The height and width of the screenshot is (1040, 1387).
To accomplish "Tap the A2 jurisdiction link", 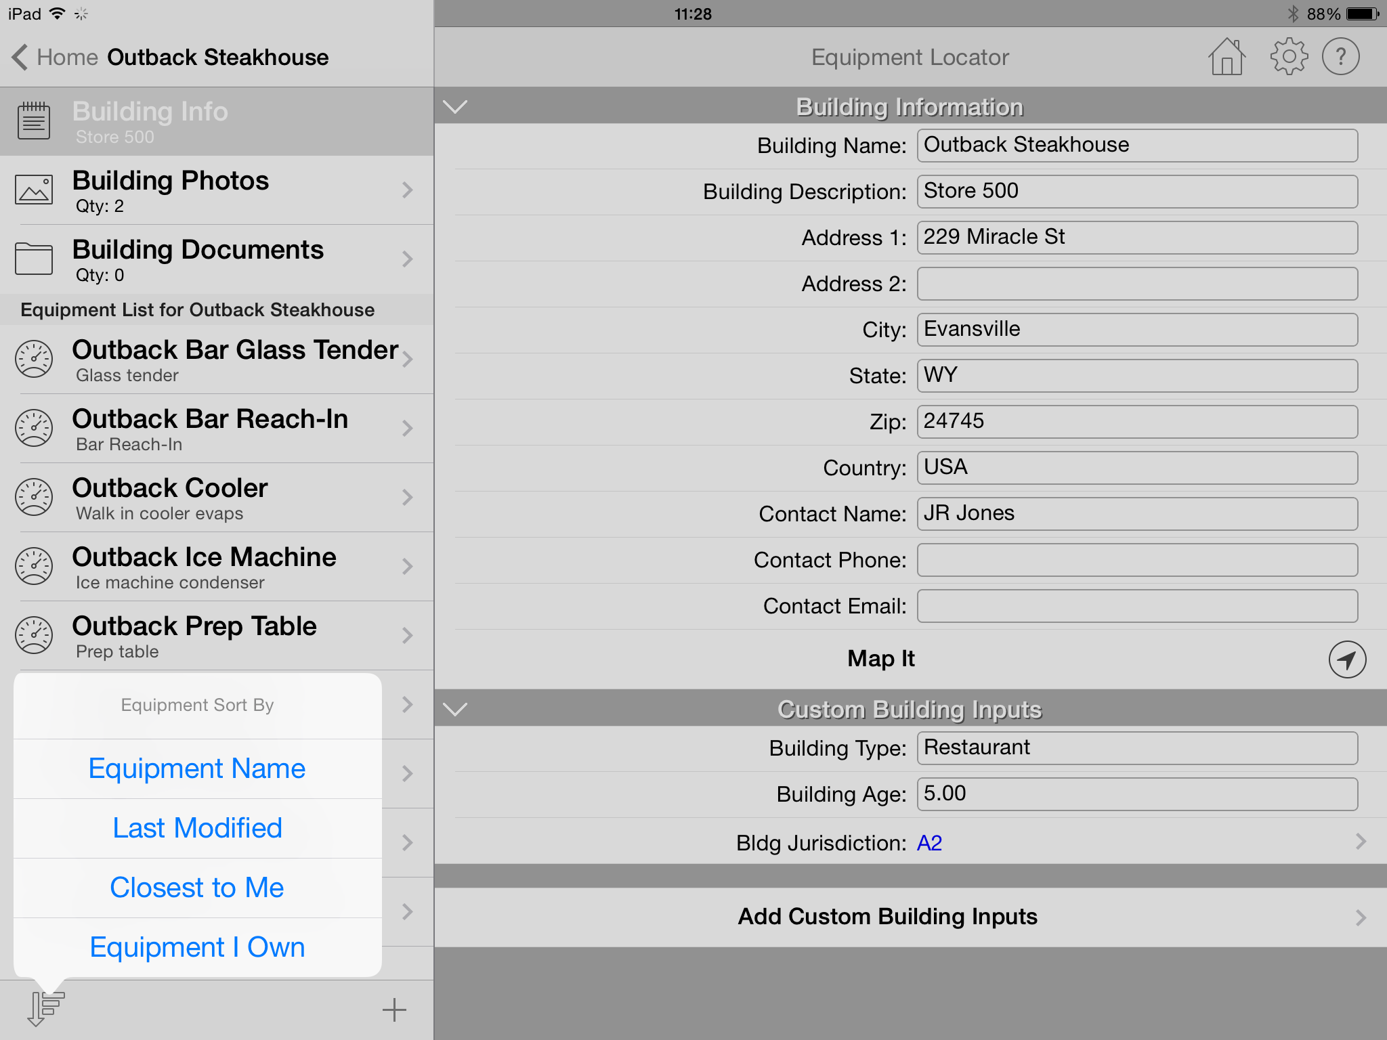I will pos(929,843).
